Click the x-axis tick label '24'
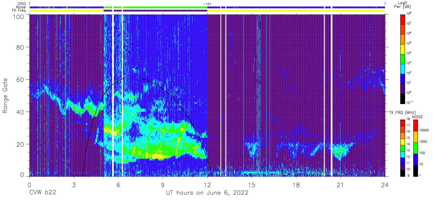433x200 pixels. (x=385, y=184)
